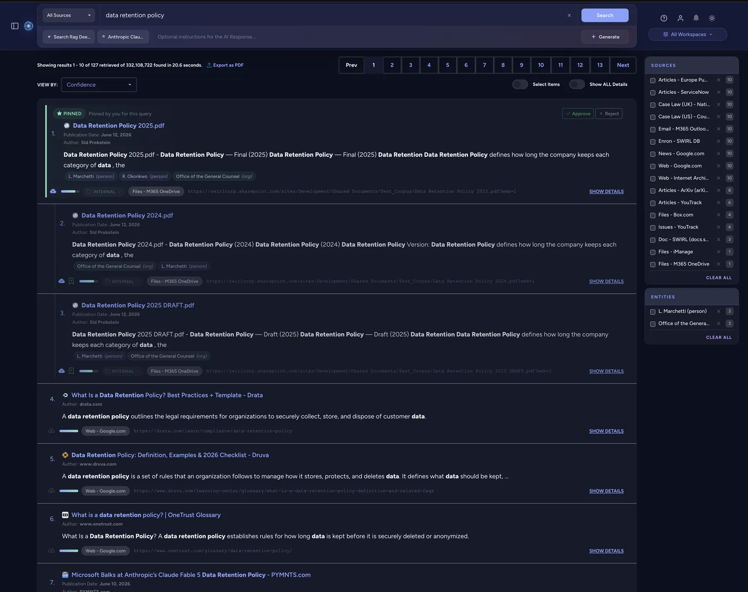The height and width of the screenshot is (592, 748).
Task: Toggle the left sidebar panel icon
Action: pos(15,26)
